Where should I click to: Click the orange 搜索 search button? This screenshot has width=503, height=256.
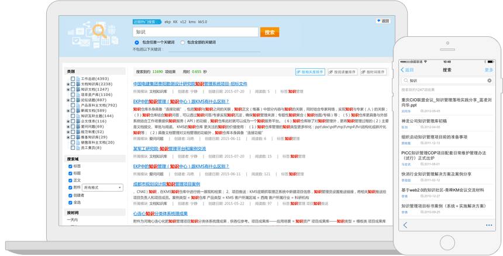[270, 32]
